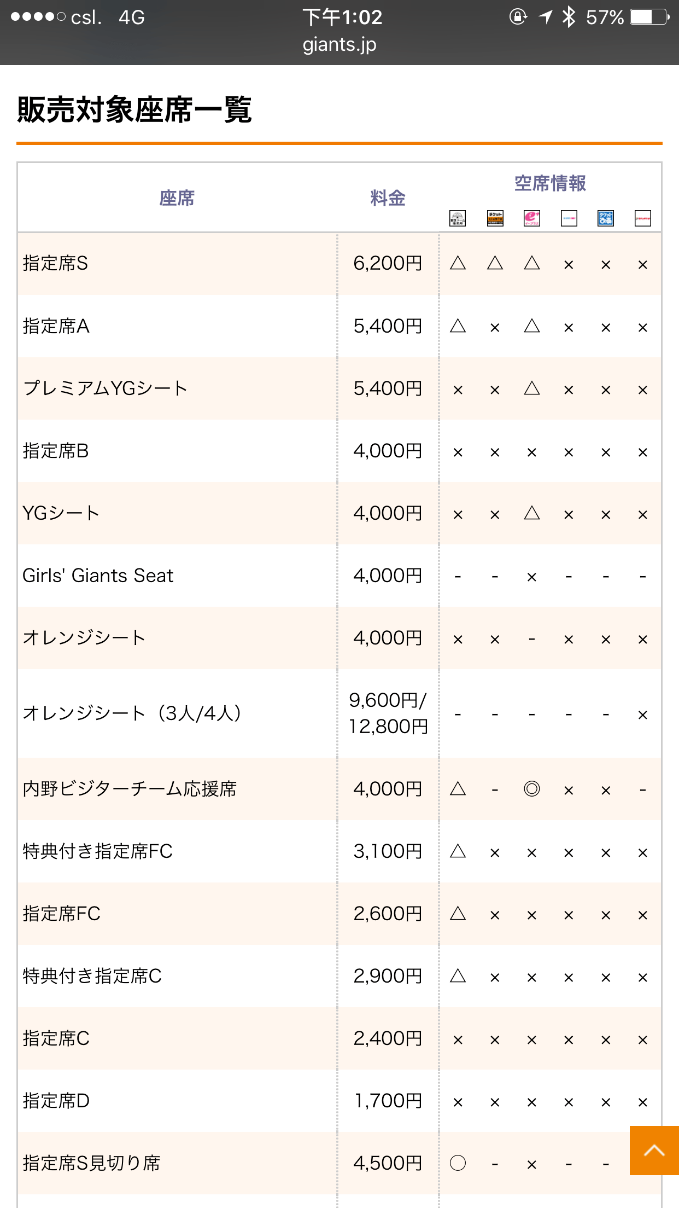Tap the Tokyo Dome ticket office icon
The width and height of the screenshot is (679, 1208).
click(458, 218)
